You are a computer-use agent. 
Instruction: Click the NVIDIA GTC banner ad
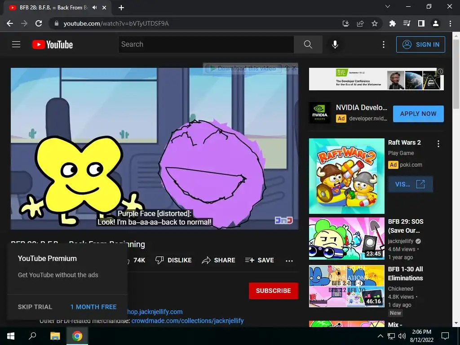(x=376, y=79)
